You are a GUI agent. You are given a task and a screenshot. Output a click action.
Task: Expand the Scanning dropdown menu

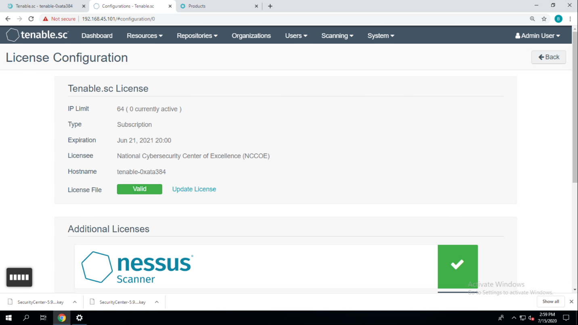tap(337, 36)
